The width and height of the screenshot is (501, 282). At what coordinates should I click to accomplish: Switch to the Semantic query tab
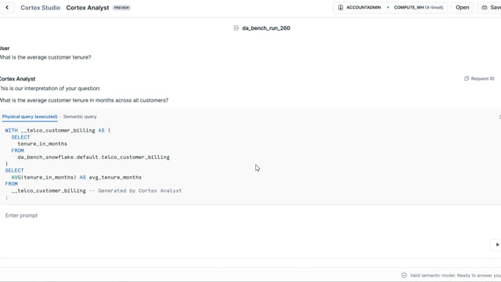80,117
